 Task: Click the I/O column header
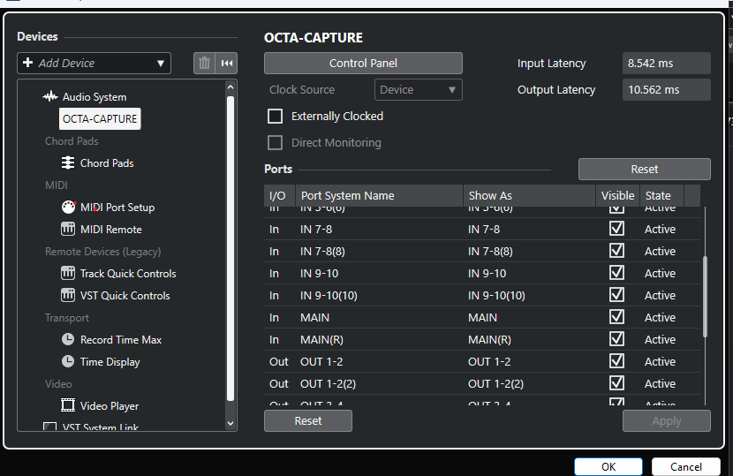click(x=280, y=195)
